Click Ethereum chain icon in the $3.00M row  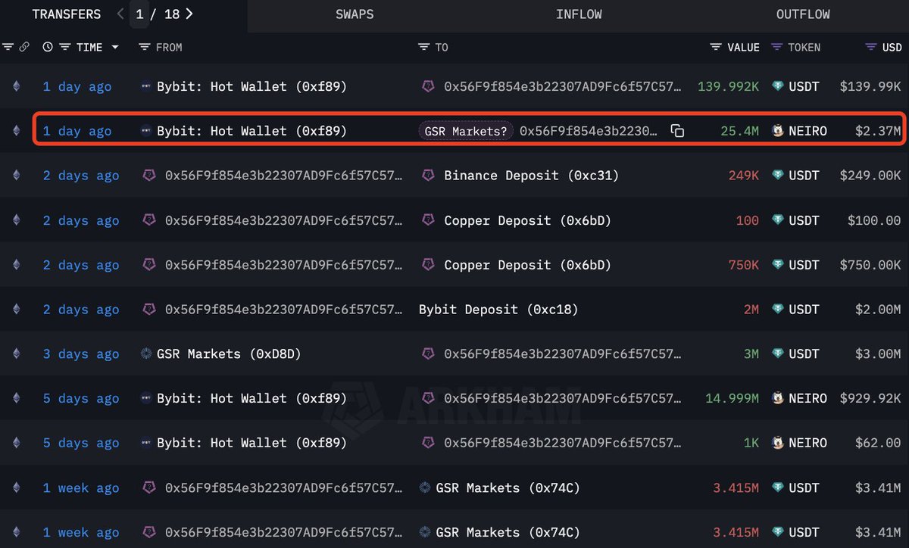coord(16,353)
